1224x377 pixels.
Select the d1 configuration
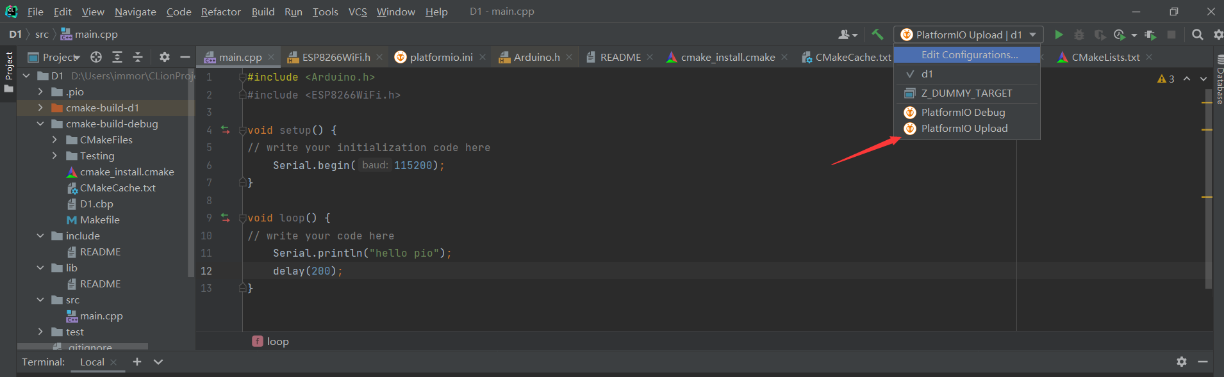(x=967, y=74)
